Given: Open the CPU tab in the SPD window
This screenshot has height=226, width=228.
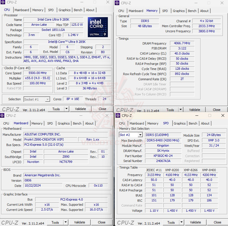Looking at the screenshot, I should (x=122, y=123).
